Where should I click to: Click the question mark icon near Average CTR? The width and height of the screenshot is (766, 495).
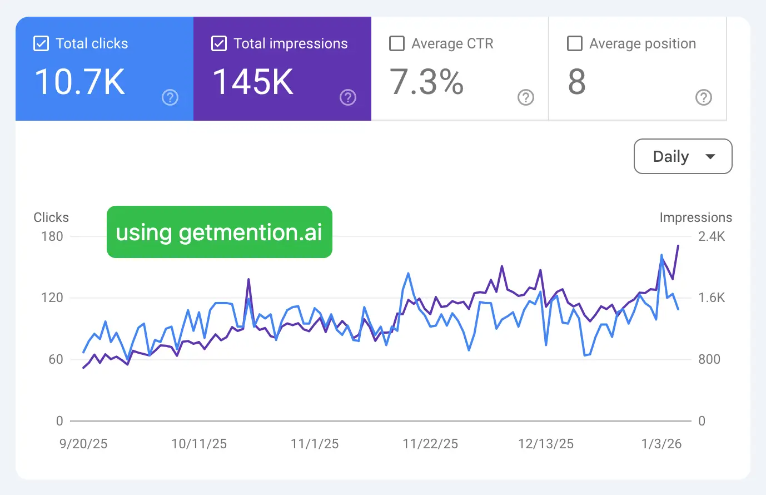pyautogui.click(x=526, y=97)
